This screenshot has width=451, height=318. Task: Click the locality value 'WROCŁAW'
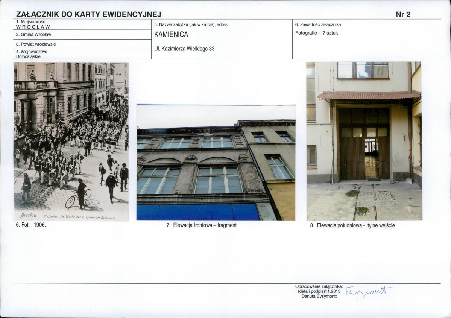coord(33,27)
